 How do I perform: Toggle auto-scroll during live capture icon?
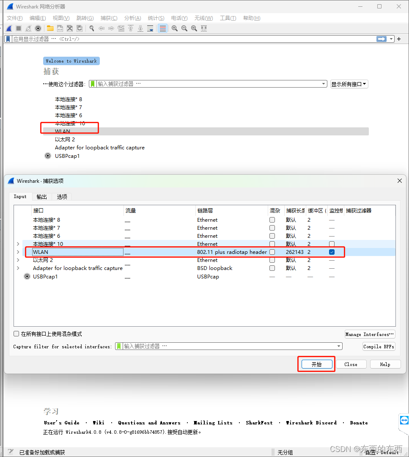point(150,28)
